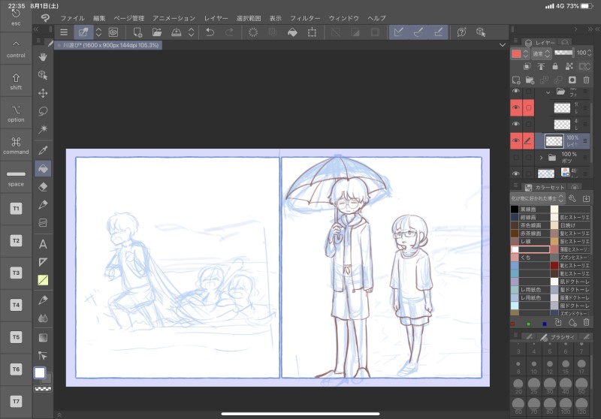601x419 pixels.
Task: Tap the T1 edge keyboard key
Action: (x=16, y=208)
